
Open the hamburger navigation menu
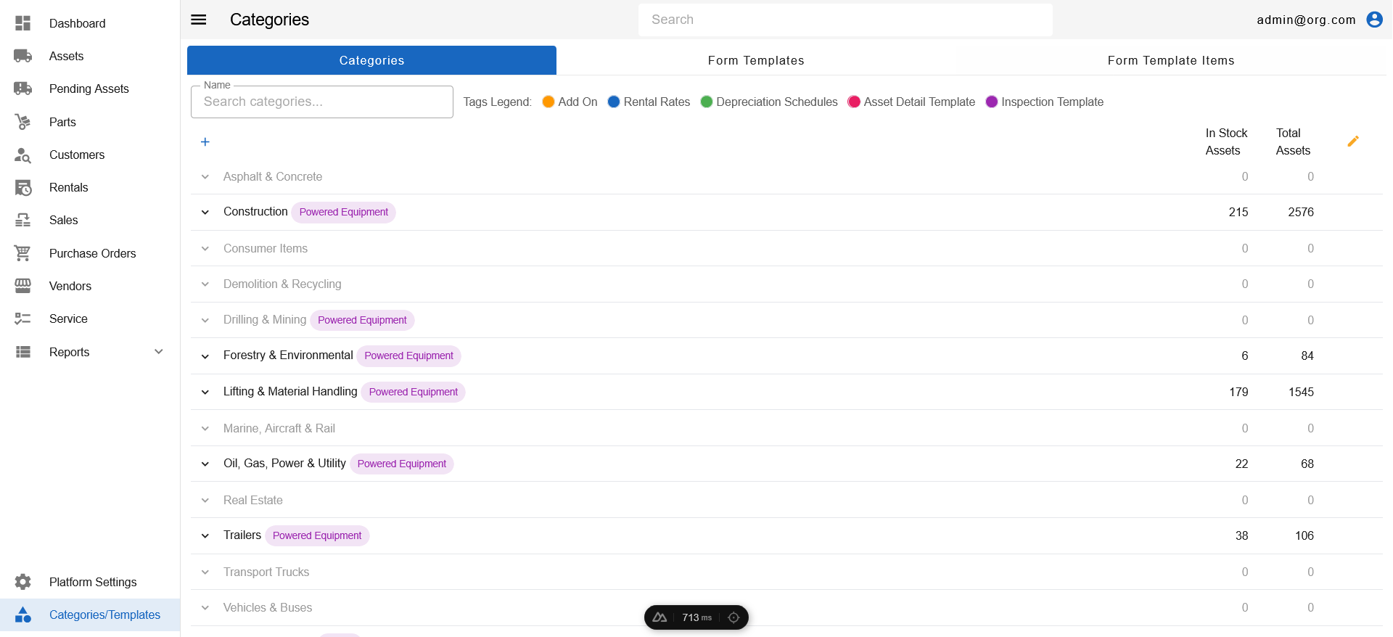(x=199, y=20)
